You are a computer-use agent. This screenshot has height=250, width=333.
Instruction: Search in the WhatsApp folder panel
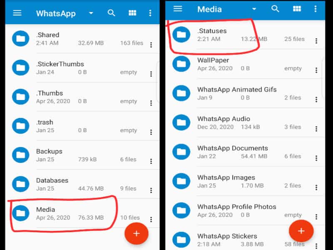click(111, 13)
